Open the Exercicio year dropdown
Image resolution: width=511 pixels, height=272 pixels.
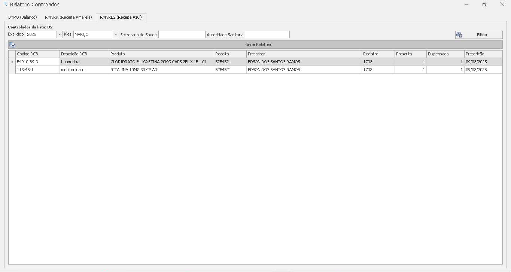(x=60, y=34)
